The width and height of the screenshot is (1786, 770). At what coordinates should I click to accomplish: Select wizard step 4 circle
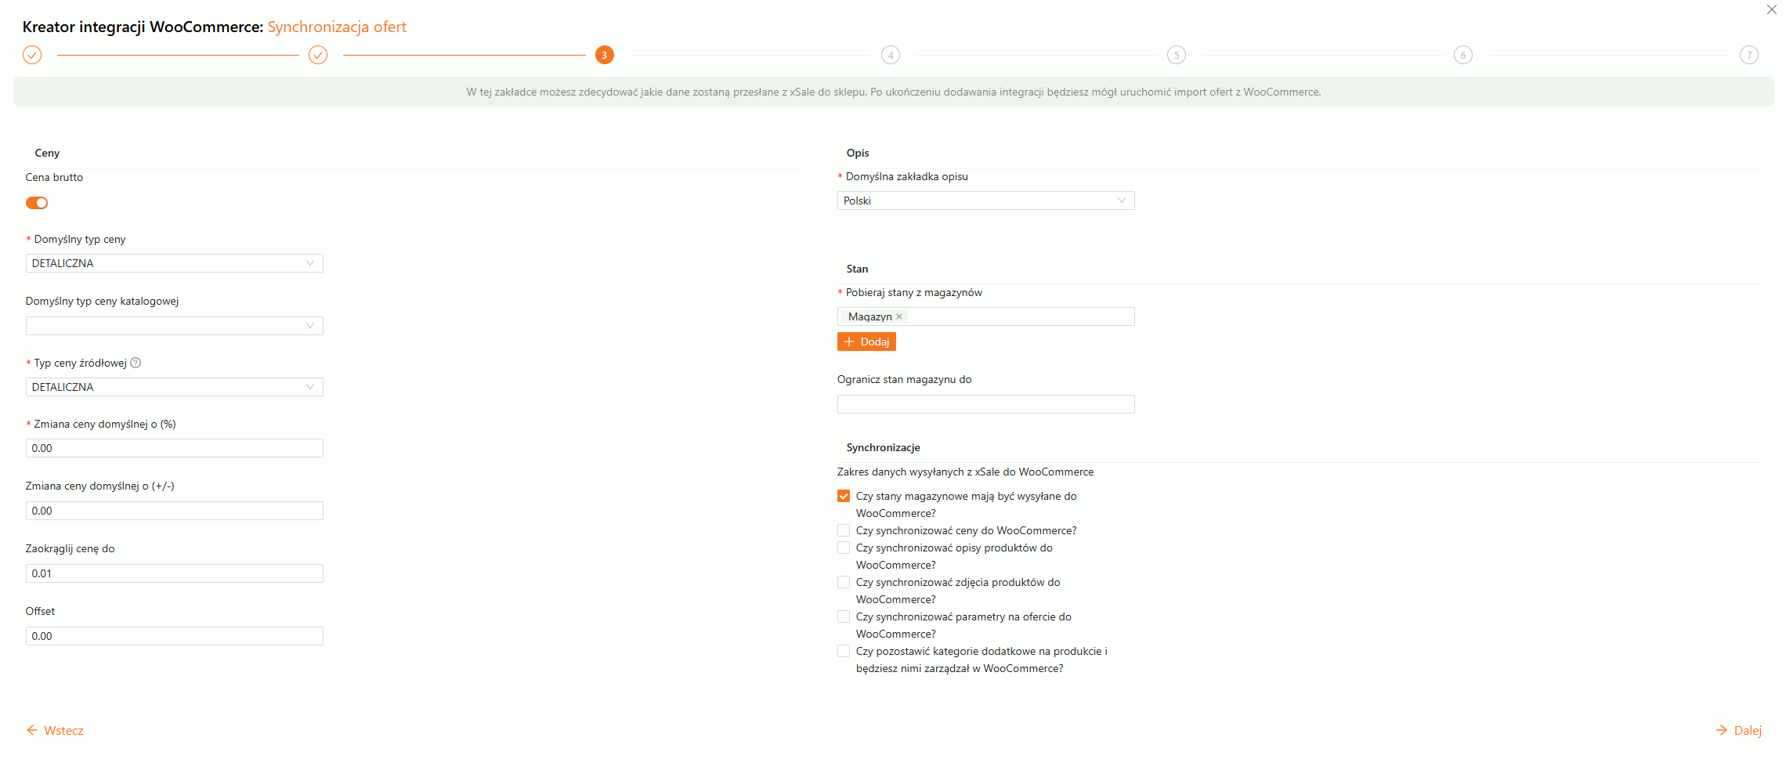tap(890, 55)
